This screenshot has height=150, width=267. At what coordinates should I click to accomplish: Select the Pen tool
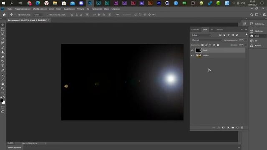pos(3,70)
